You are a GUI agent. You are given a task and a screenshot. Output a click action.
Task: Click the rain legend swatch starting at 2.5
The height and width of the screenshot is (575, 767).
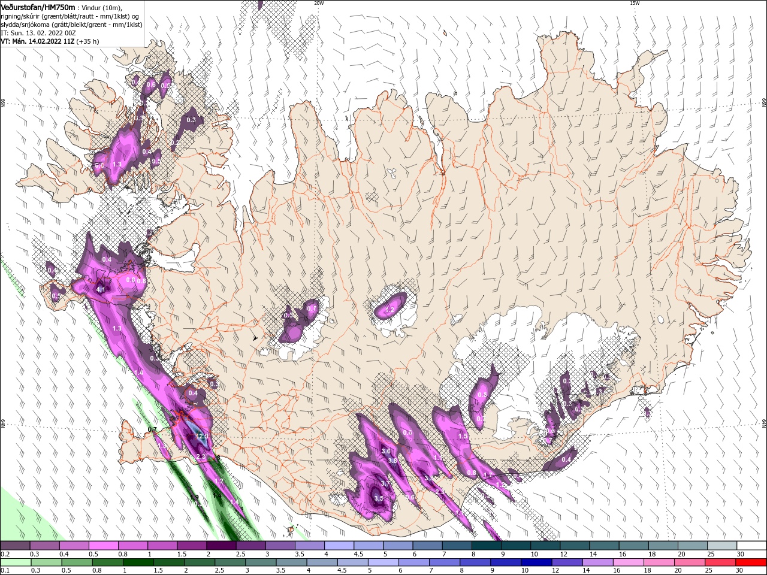230,562
